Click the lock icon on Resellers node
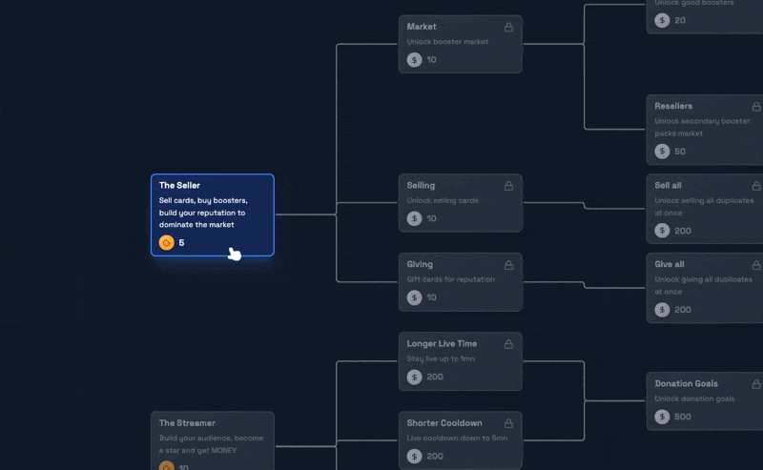The height and width of the screenshot is (470, 763). (x=756, y=107)
